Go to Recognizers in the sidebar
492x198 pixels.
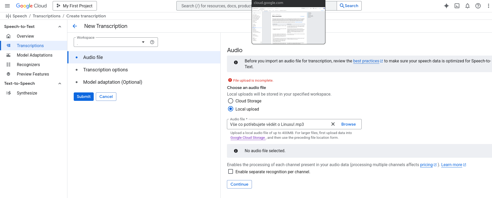click(28, 65)
